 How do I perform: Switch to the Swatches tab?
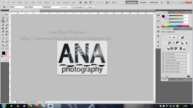point(172,12)
